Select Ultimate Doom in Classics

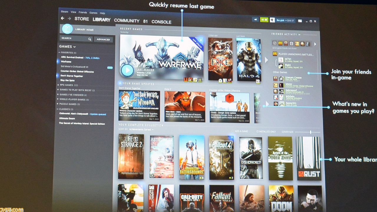coord(67,119)
